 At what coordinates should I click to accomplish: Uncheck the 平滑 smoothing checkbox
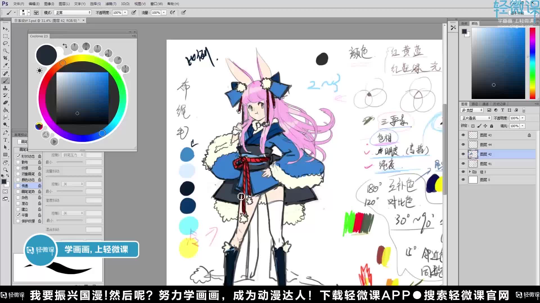(x=18, y=215)
